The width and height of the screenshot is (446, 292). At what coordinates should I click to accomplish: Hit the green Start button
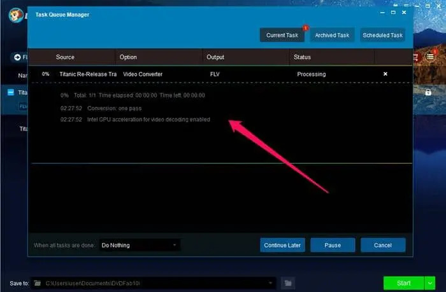click(403, 282)
